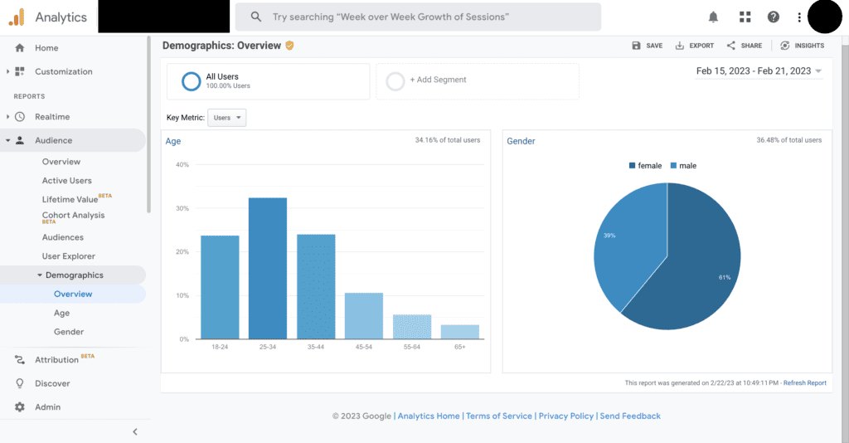Click Send Feedback link
The height and width of the screenshot is (443, 849).
pos(630,416)
